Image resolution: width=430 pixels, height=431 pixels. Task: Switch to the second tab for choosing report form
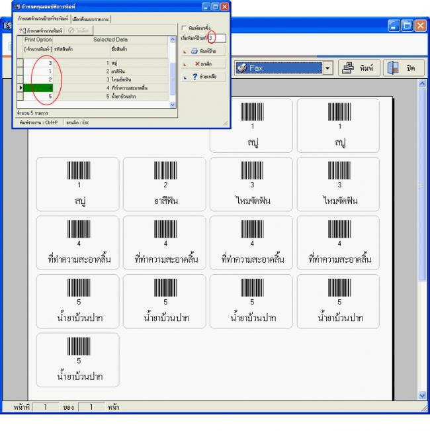point(91,19)
